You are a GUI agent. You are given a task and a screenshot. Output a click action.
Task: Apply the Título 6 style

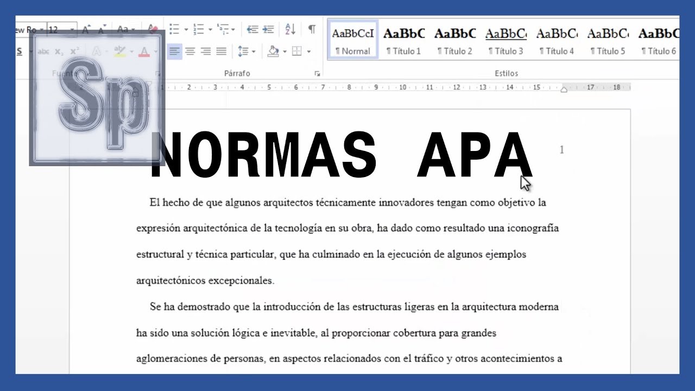[x=659, y=41]
